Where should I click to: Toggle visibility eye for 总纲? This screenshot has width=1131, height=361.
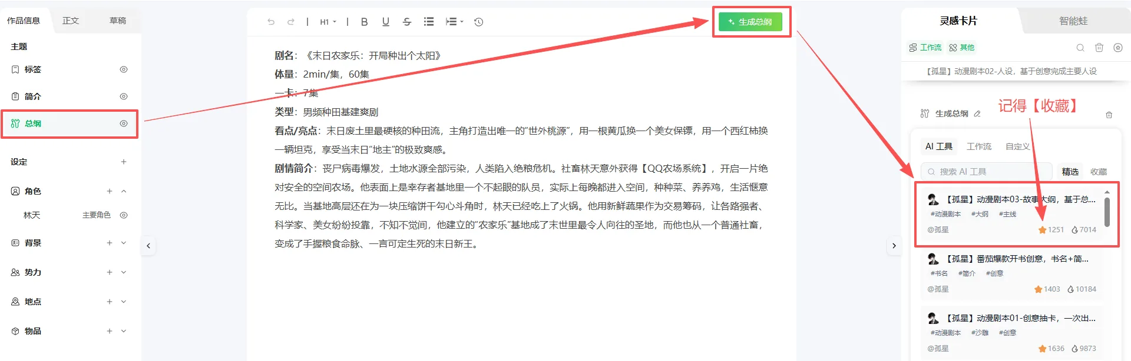[124, 123]
